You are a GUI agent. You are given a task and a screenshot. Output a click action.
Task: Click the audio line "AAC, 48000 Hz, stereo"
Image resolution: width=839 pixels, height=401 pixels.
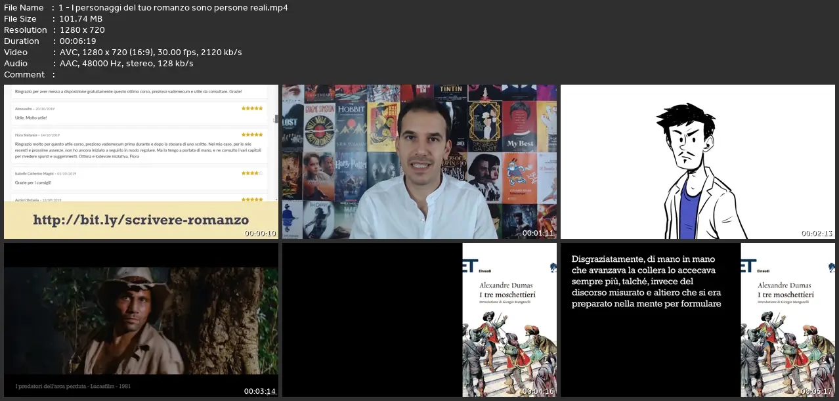point(126,63)
